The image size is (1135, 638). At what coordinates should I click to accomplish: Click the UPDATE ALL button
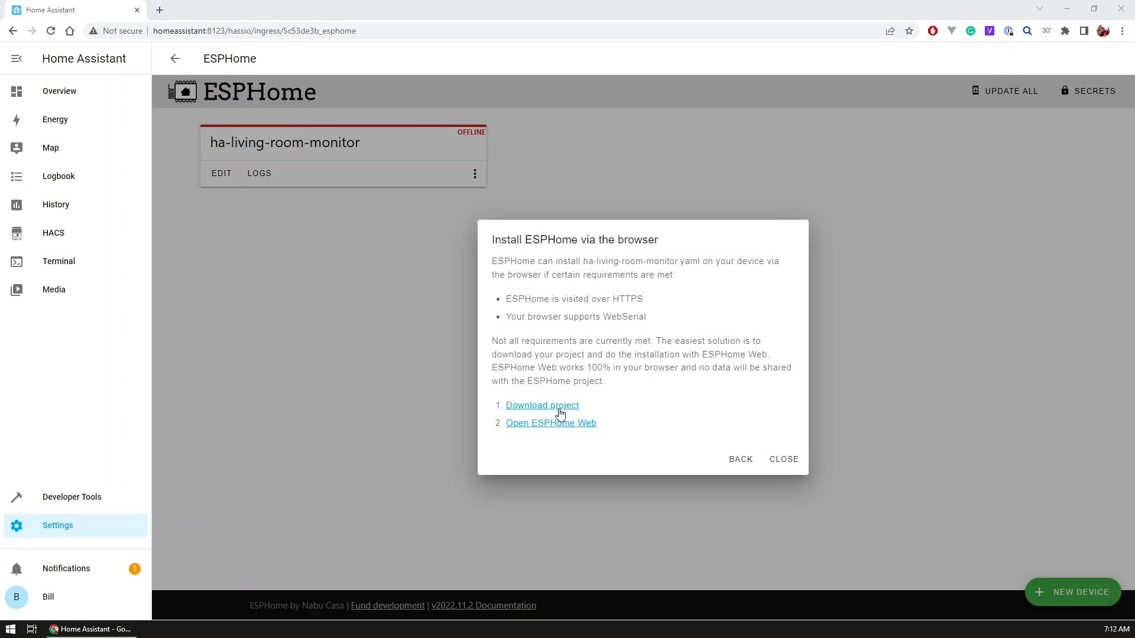click(1005, 91)
